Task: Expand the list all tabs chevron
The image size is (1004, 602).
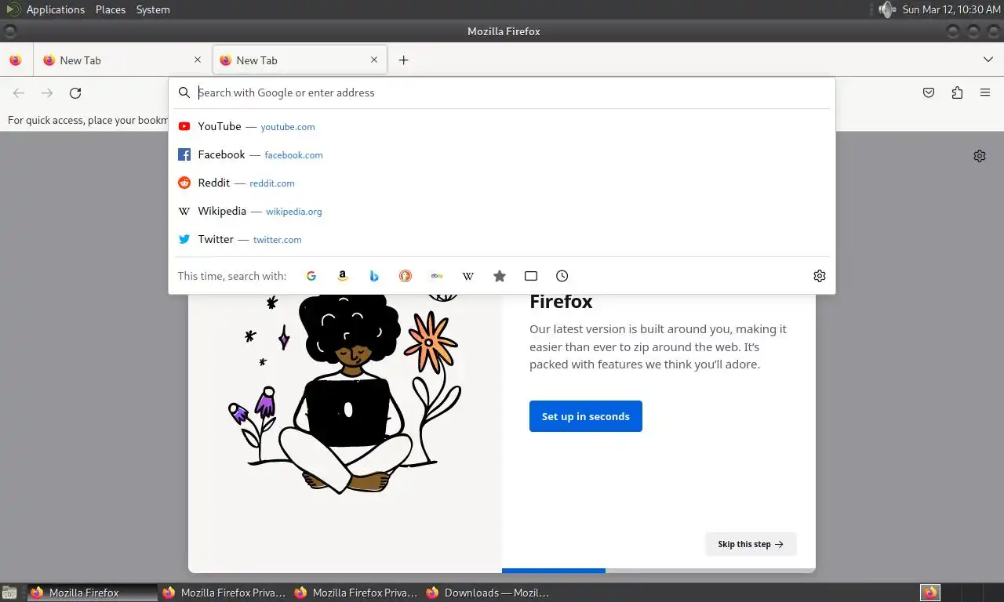Action: [988, 60]
